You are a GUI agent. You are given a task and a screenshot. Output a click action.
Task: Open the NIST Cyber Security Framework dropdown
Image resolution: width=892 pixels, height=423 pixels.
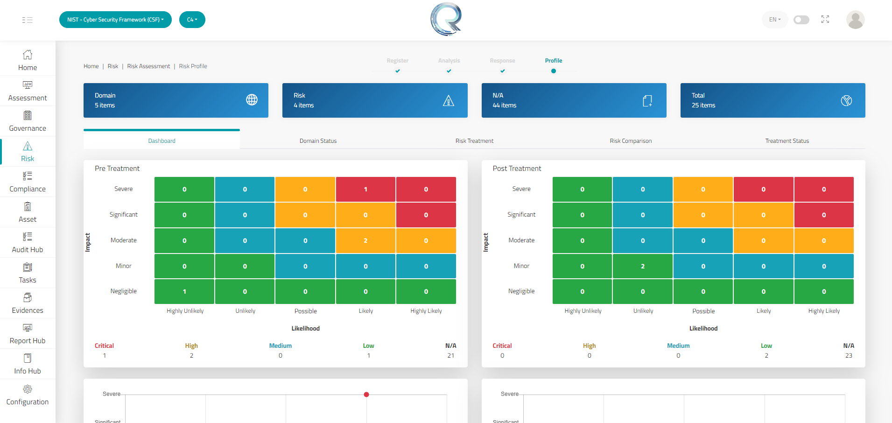click(115, 20)
